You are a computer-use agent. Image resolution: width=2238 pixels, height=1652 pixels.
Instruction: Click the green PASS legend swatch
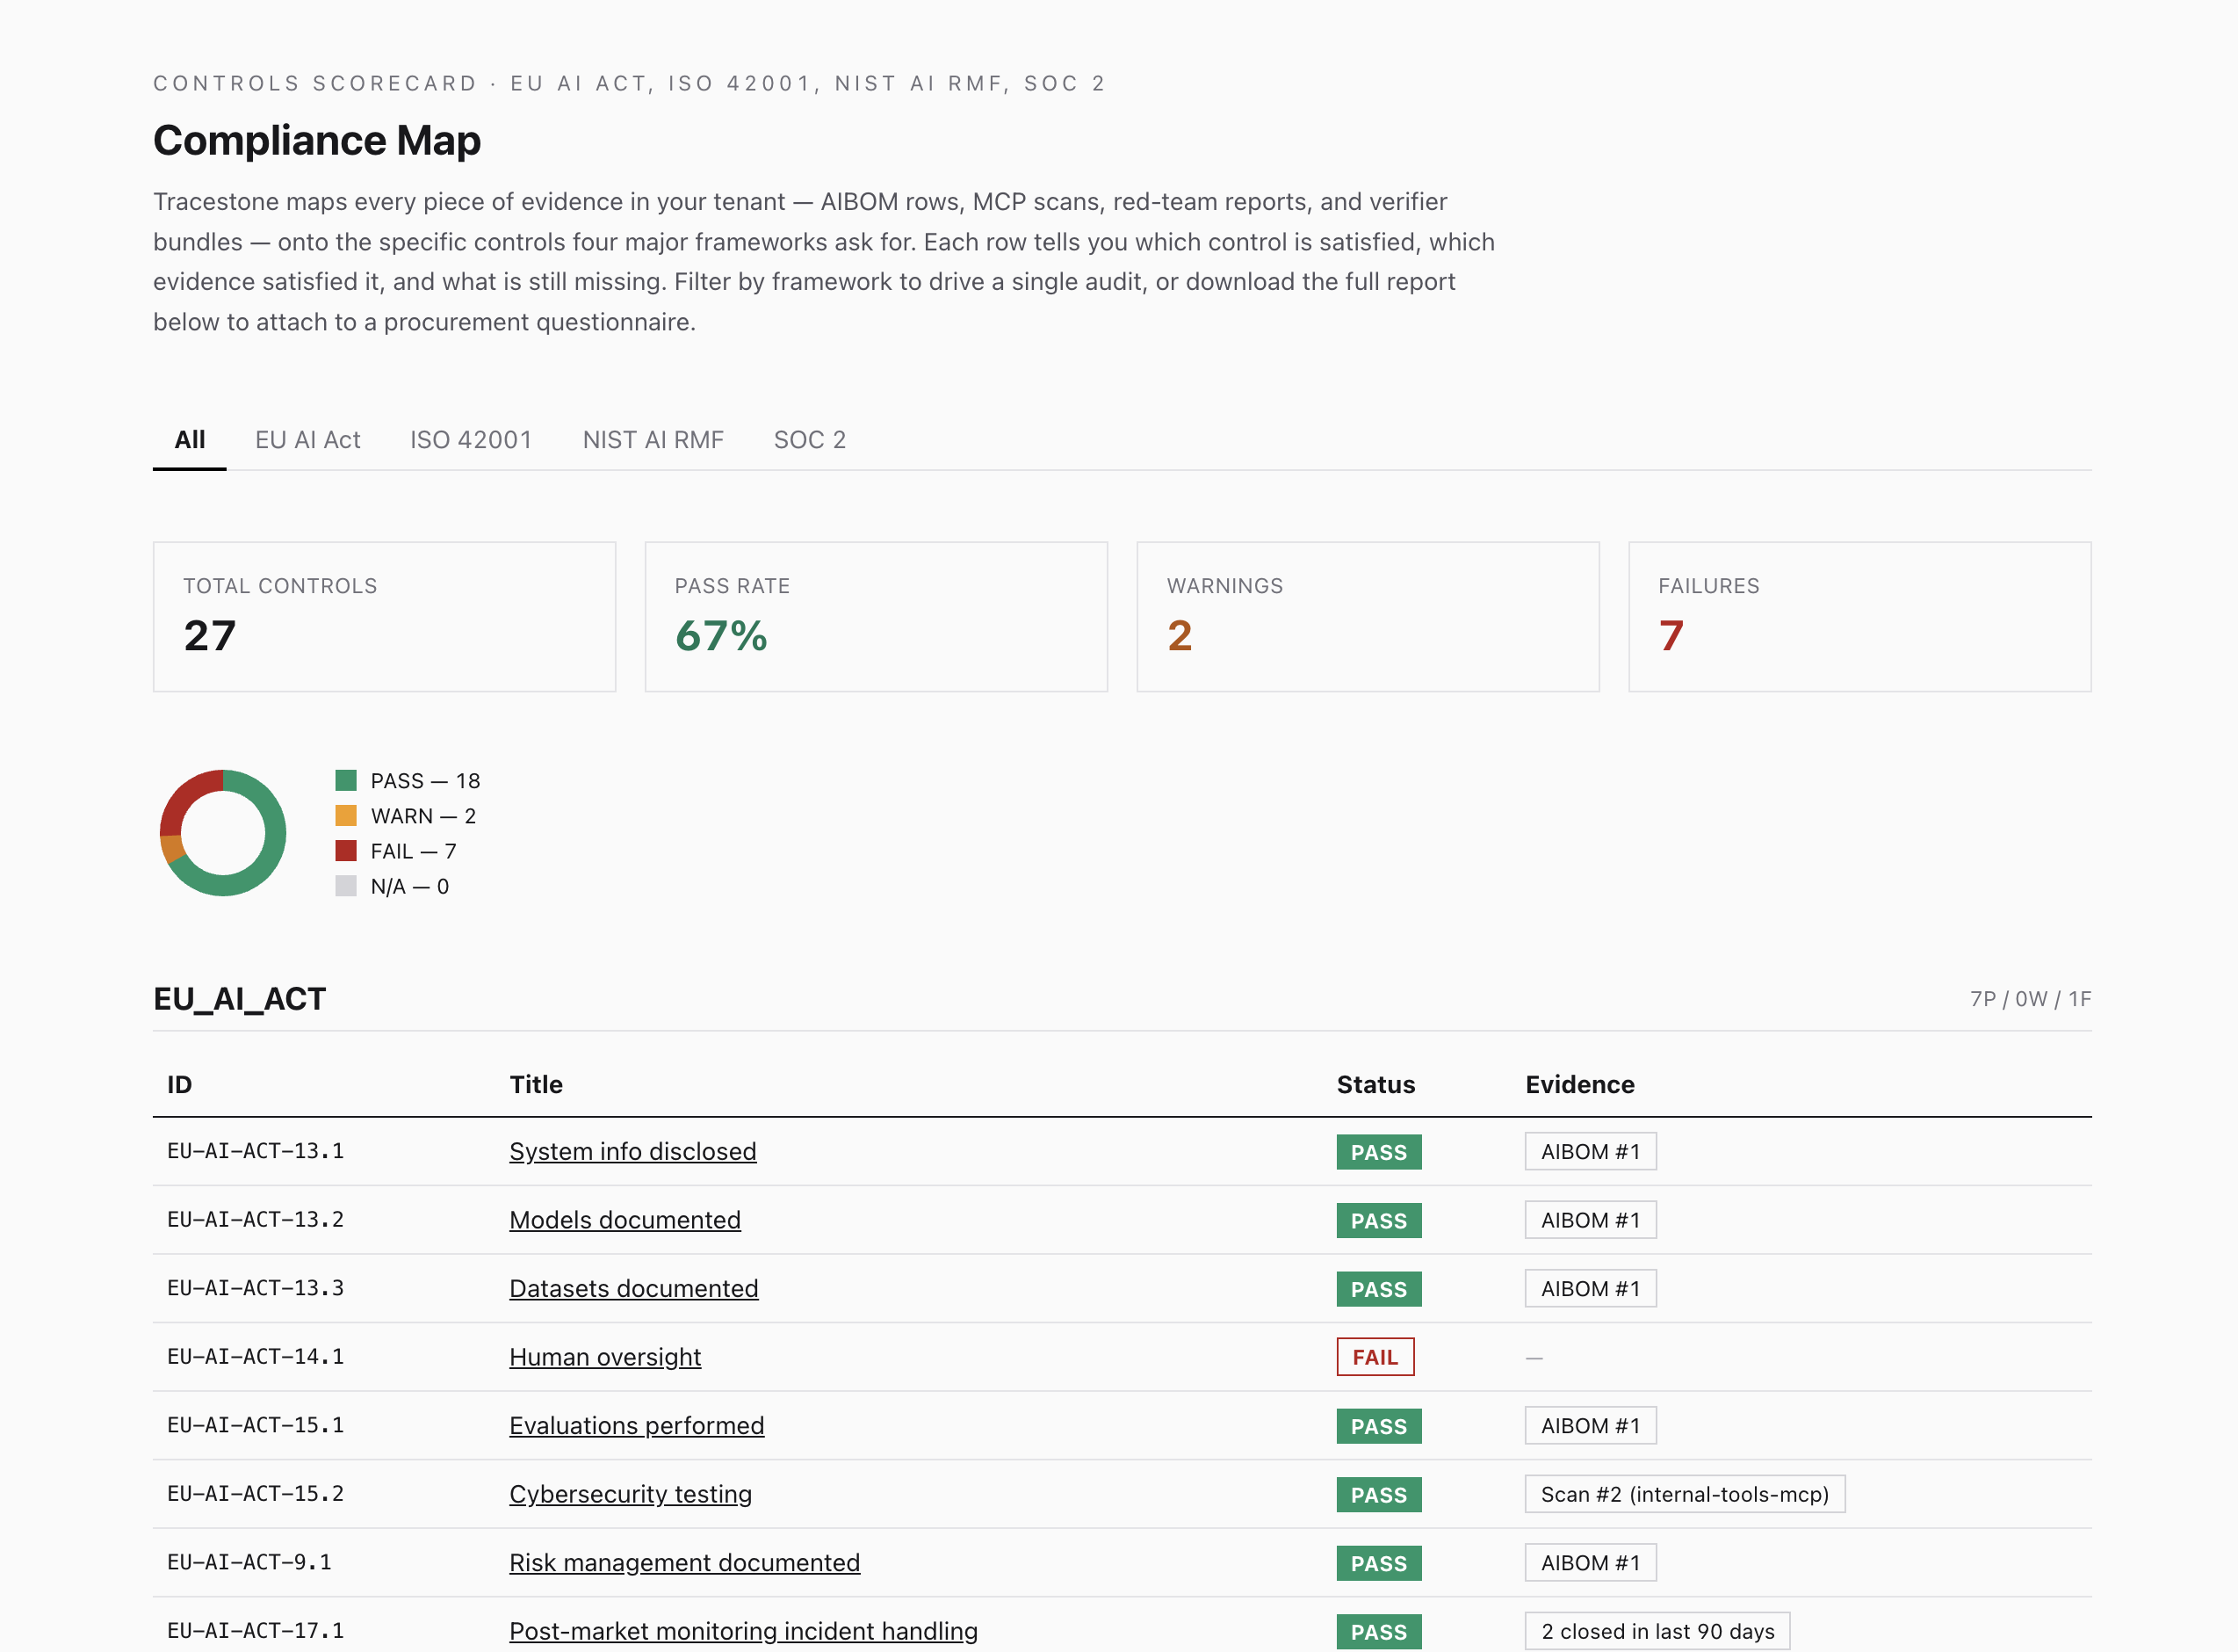point(346,780)
